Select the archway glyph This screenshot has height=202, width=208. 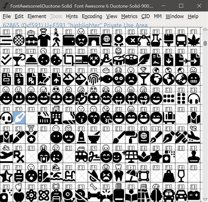(94, 40)
